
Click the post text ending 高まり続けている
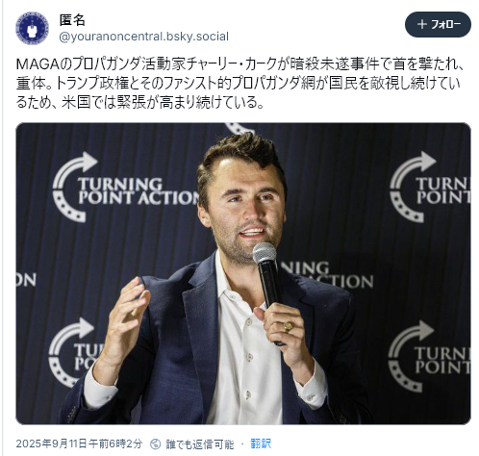[x=139, y=102]
